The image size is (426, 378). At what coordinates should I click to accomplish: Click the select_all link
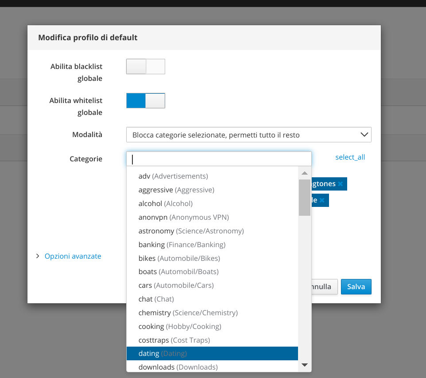[x=350, y=157]
